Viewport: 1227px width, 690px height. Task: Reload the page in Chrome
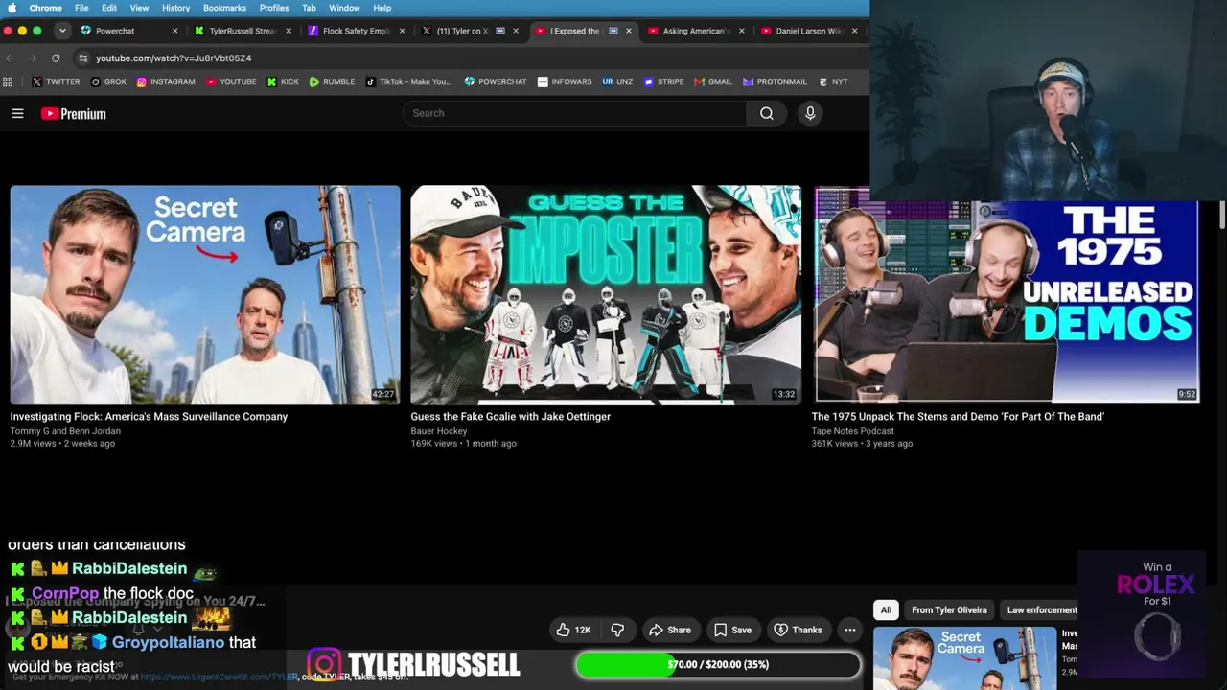[56, 57]
